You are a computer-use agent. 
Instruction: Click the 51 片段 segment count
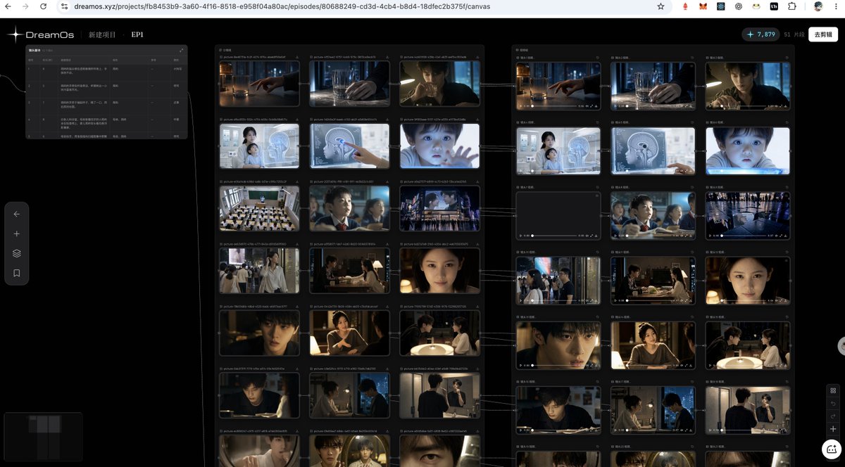(x=794, y=34)
